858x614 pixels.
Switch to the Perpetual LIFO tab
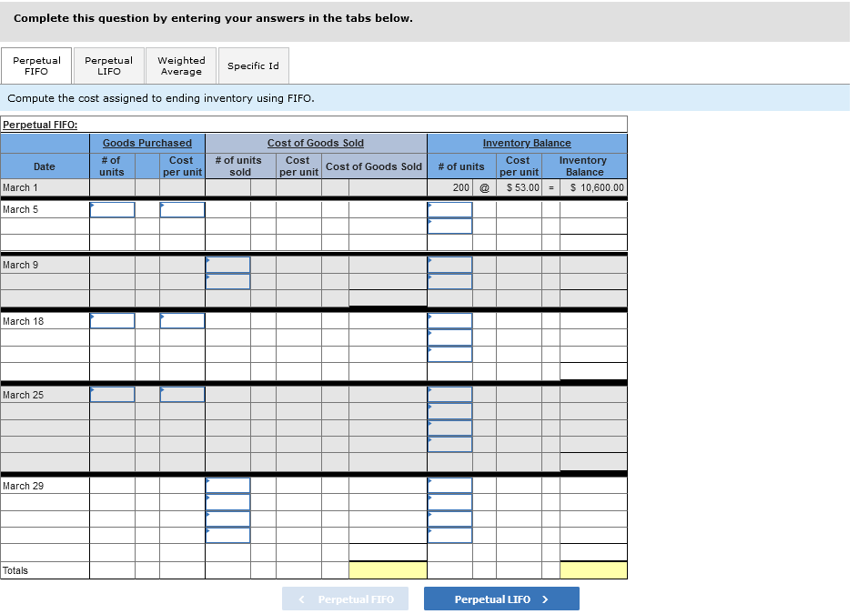point(107,65)
